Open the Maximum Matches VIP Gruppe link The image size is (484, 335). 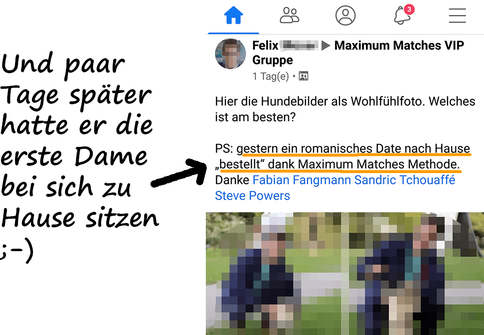click(x=358, y=52)
